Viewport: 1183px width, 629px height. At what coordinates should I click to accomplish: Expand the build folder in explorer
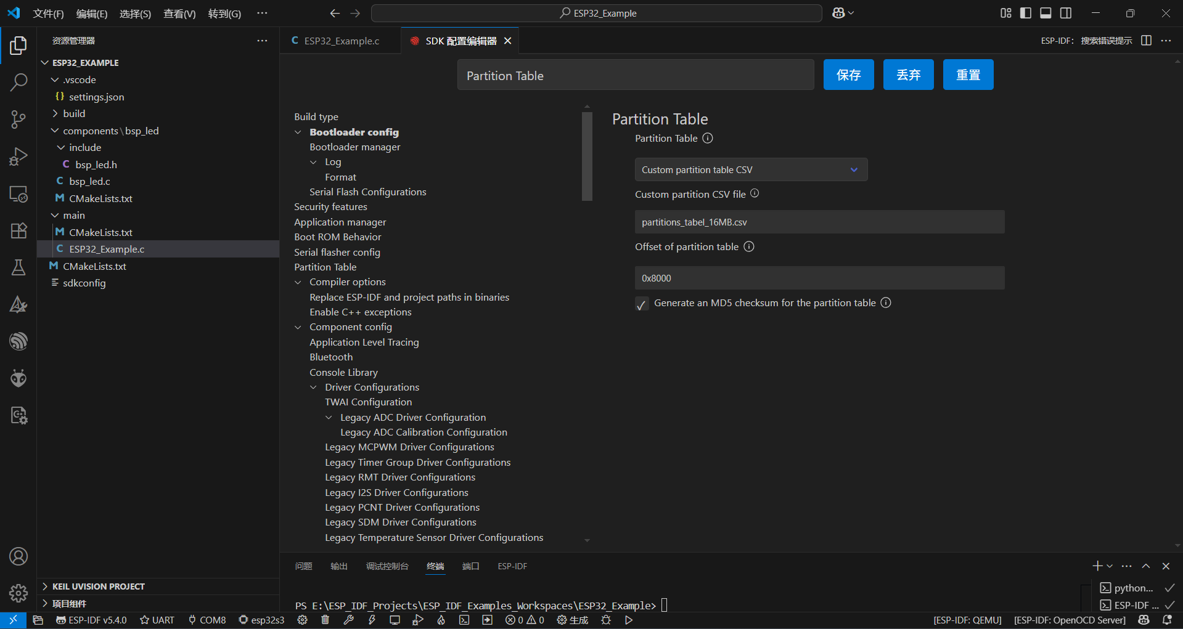pos(74,114)
